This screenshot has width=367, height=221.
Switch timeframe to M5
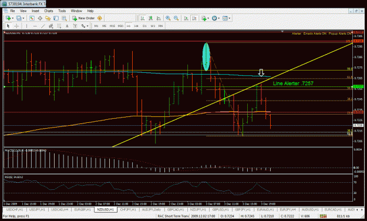pos(104,26)
